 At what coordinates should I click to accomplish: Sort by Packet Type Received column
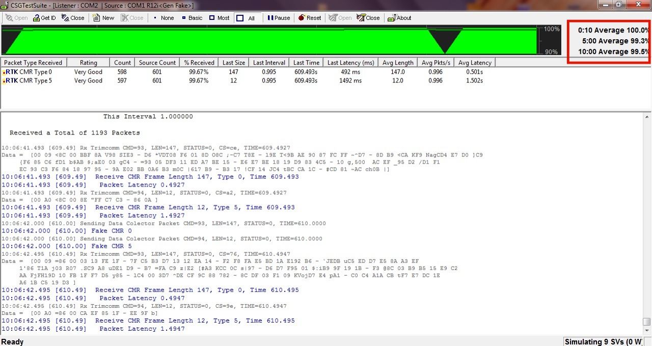tap(34, 63)
